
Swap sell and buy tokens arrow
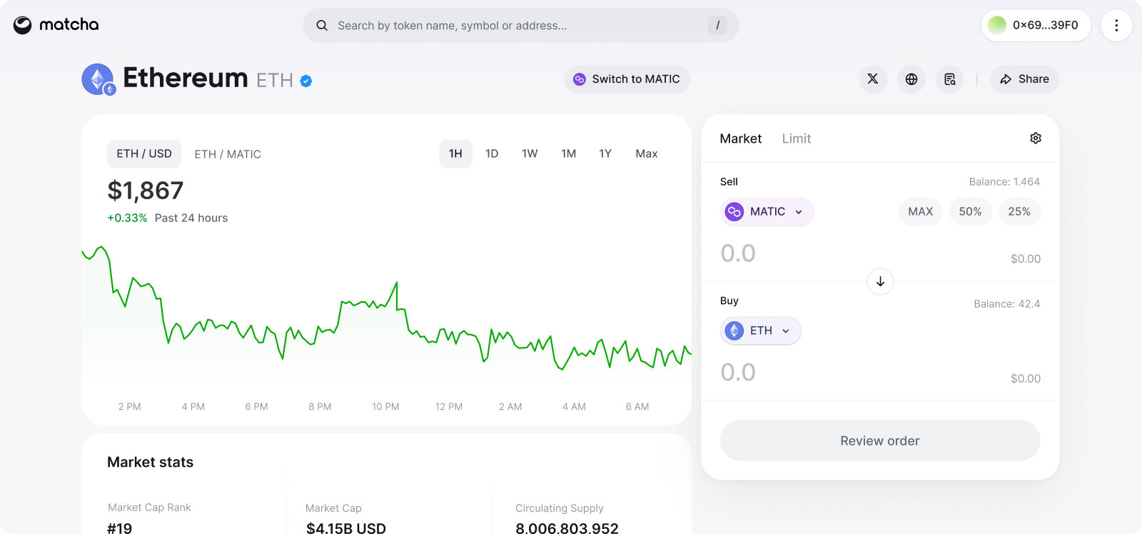(880, 281)
